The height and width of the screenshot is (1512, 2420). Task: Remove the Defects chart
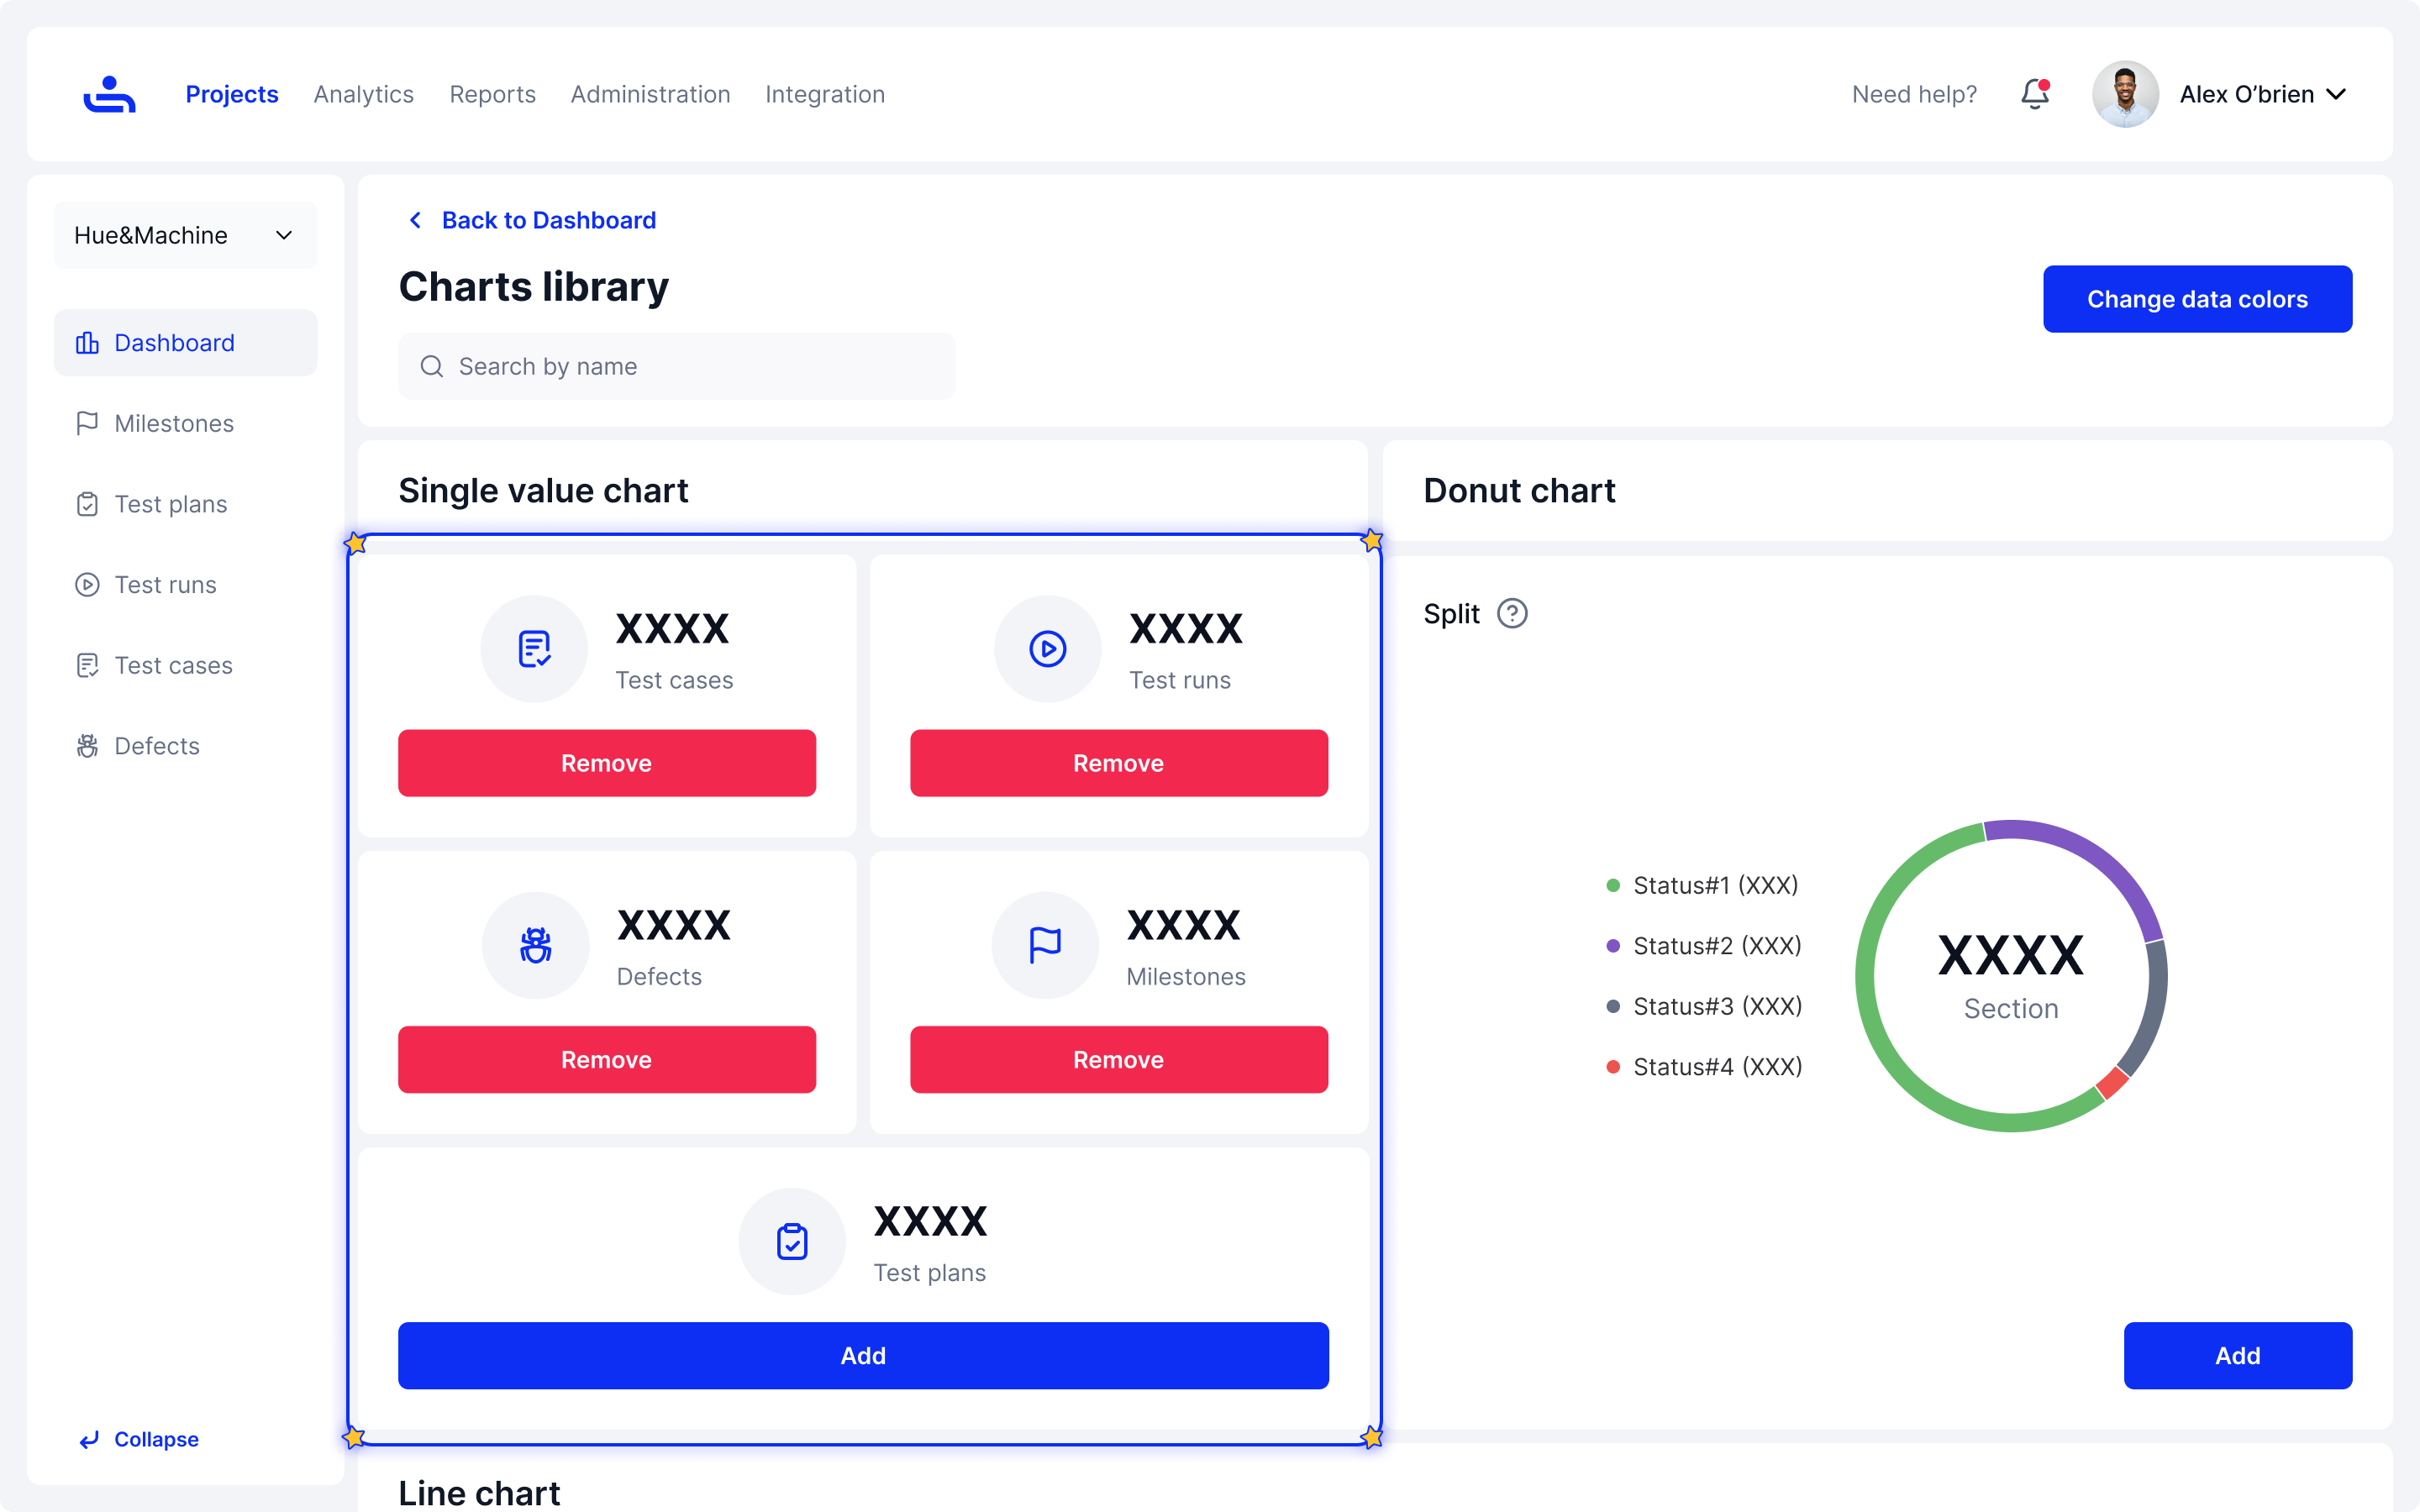607,1059
